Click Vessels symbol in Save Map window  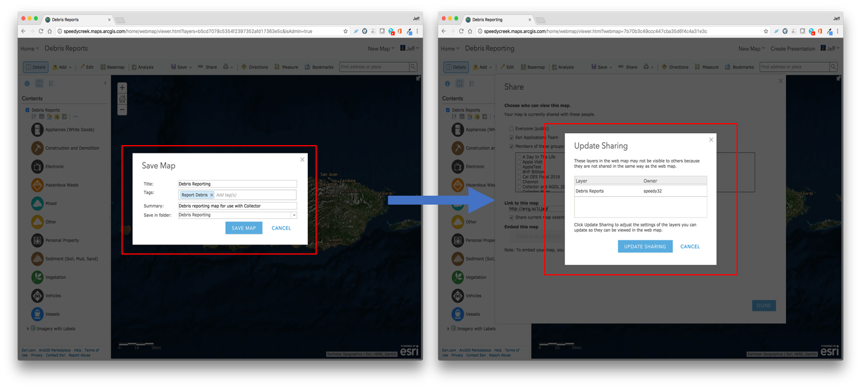click(38, 314)
